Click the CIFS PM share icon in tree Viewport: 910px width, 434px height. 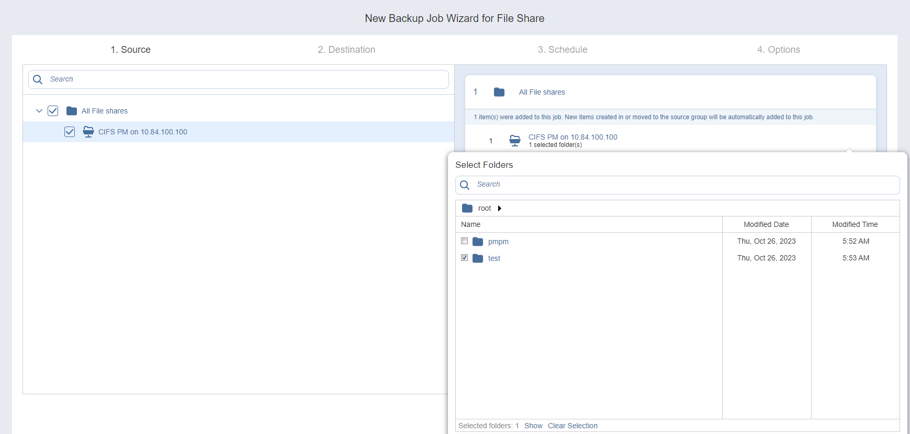click(x=88, y=132)
